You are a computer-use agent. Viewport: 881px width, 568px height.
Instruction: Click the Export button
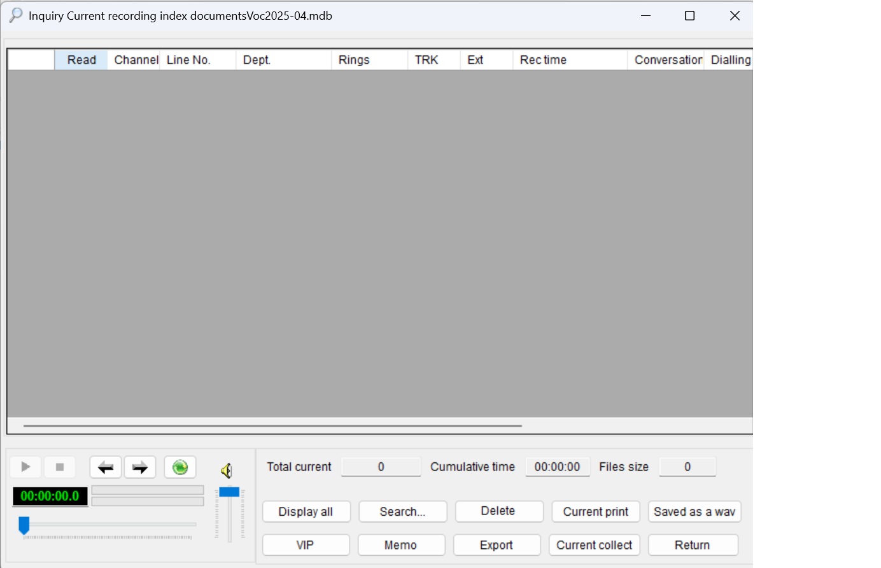pos(497,545)
